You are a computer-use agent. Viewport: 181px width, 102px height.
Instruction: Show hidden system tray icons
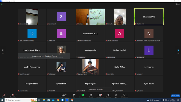pyautogui.click(x=161, y=100)
